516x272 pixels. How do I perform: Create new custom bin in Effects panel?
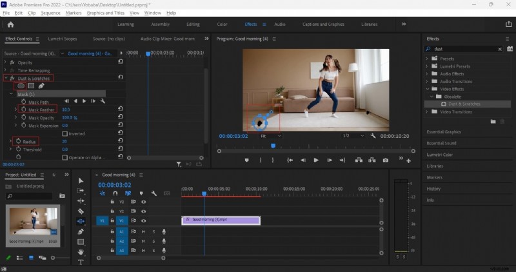pos(493,121)
